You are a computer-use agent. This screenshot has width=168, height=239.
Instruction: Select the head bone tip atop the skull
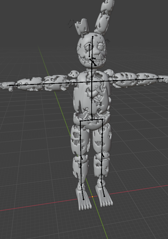93,36
